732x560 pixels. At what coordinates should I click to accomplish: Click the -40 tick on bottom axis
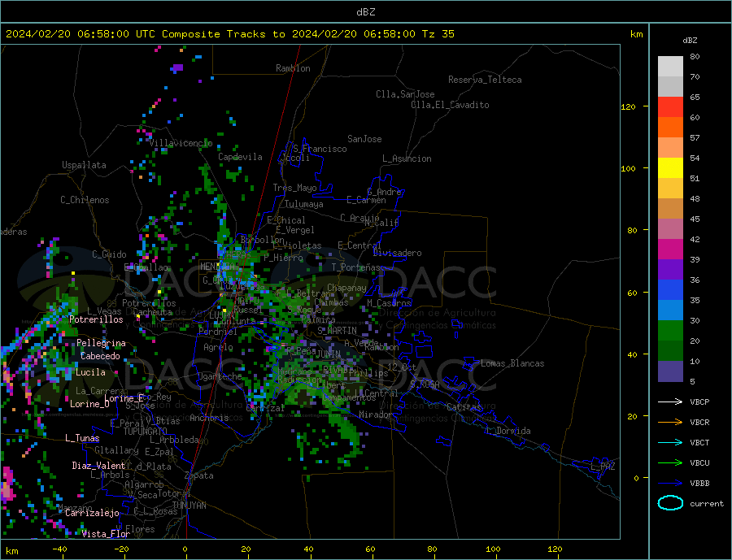pyautogui.click(x=59, y=549)
